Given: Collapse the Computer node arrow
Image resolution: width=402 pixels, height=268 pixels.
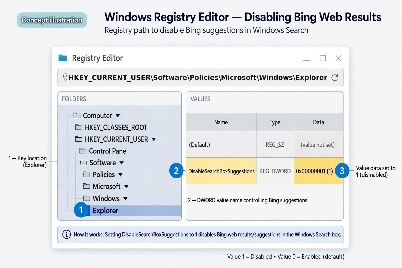Looking at the screenshot, I should 118,116.
